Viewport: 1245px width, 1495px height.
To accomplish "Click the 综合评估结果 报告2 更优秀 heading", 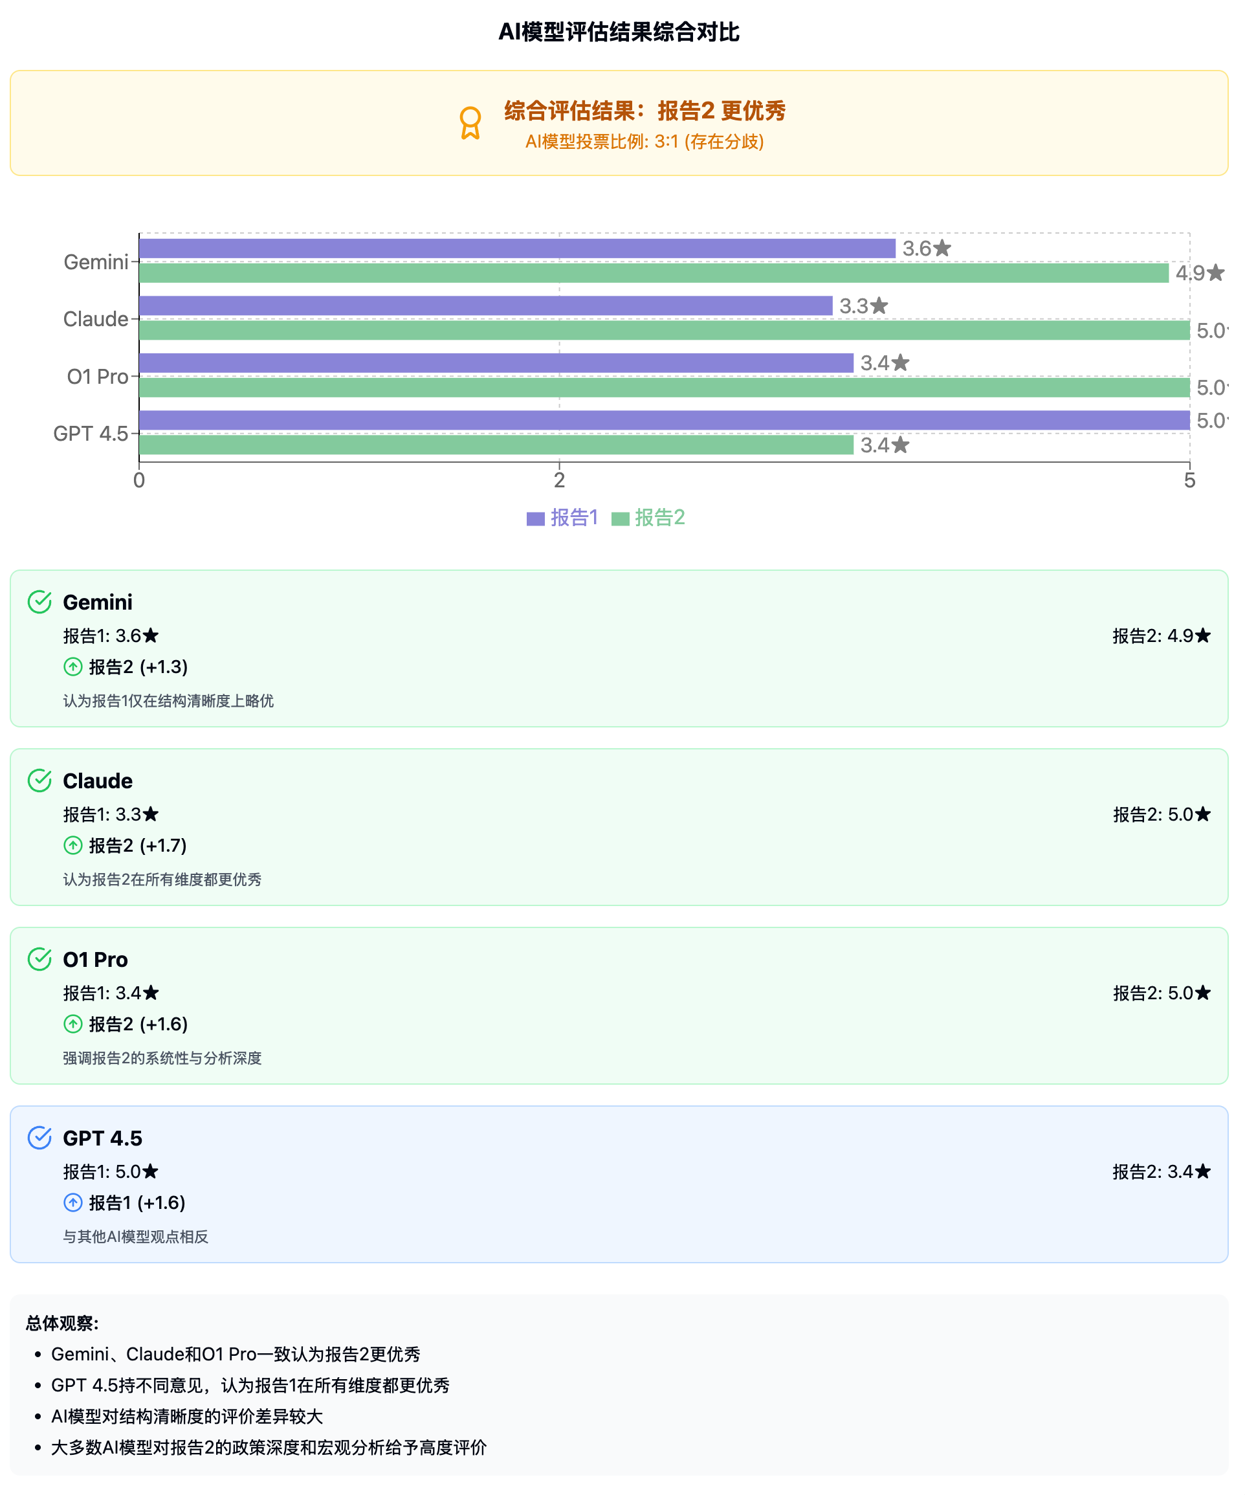I will (645, 111).
